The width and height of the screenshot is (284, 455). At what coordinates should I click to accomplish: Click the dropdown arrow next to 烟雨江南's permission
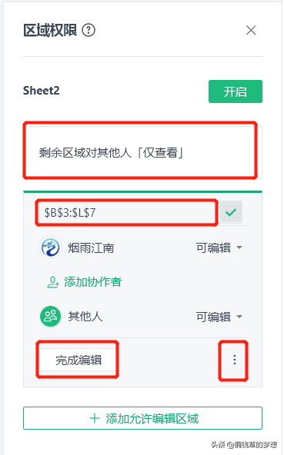[239, 247]
